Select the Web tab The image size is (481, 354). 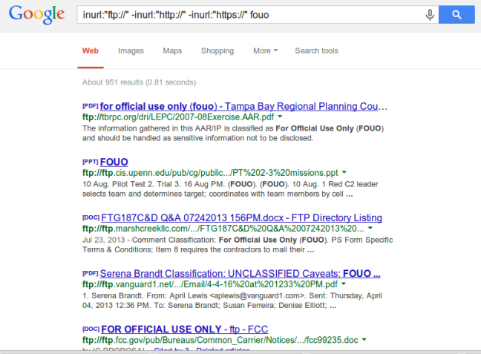(91, 50)
